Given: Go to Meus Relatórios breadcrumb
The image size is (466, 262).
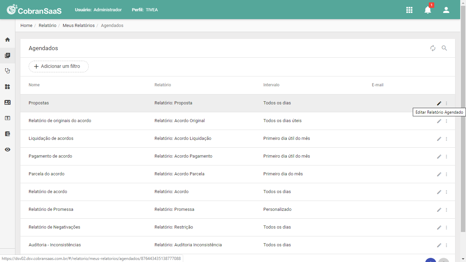Looking at the screenshot, I should (78, 26).
